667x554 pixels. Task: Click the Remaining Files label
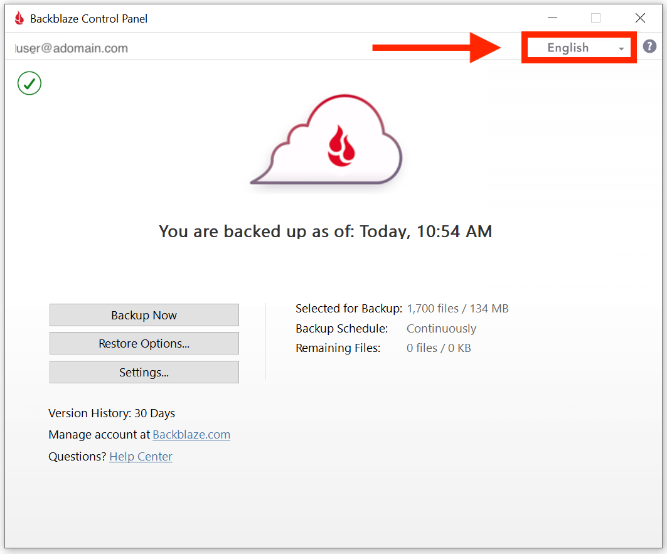pos(338,348)
